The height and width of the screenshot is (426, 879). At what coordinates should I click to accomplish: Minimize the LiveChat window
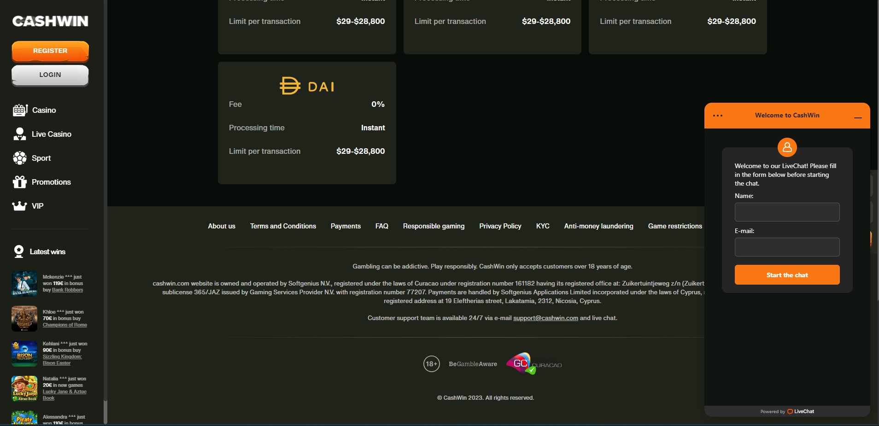pos(858,117)
